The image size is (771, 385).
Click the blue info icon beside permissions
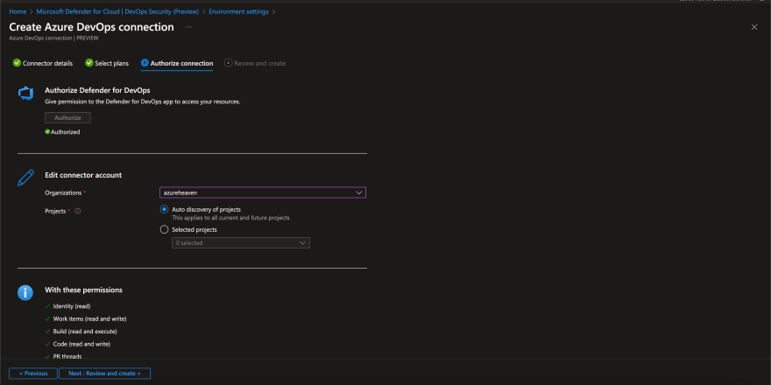tap(25, 292)
